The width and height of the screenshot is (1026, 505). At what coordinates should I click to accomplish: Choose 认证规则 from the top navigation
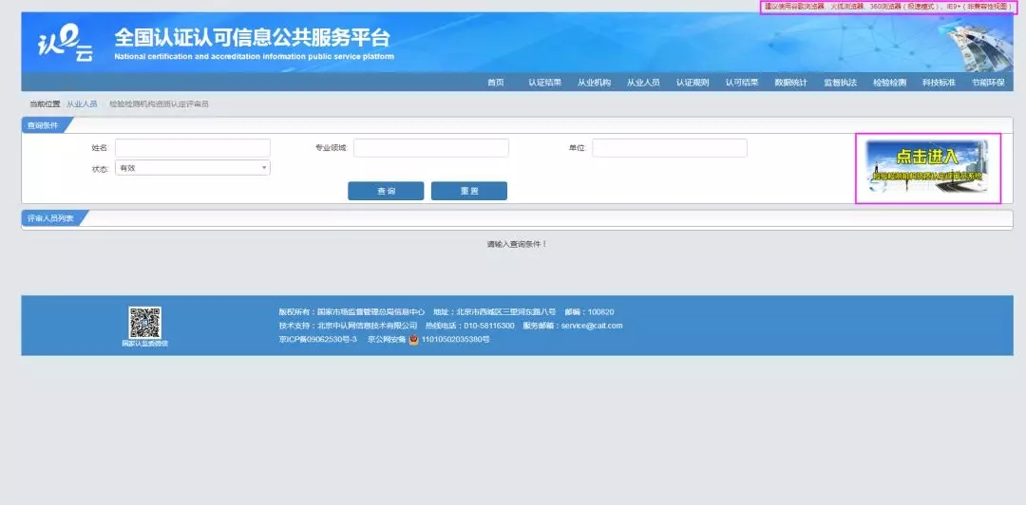[693, 83]
